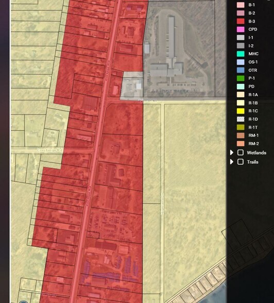Expand the Wetlands layer group
Viewport: 274px width, 303px height.
point(232,153)
